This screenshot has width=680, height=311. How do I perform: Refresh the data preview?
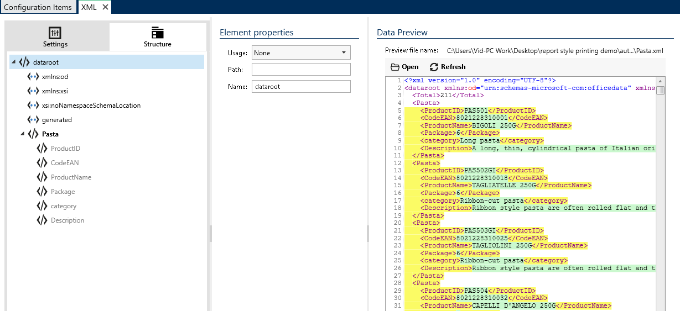click(447, 67)
